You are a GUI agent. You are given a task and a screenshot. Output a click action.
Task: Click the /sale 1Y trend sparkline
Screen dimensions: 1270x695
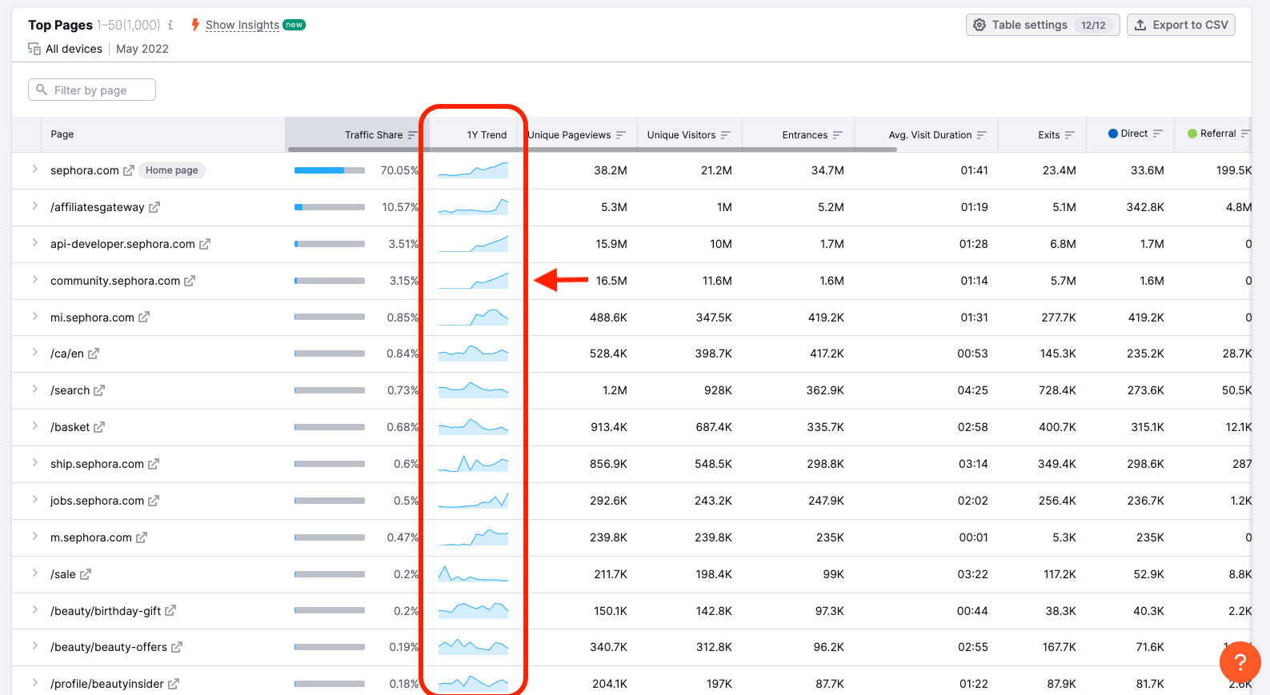click(473, 573)
